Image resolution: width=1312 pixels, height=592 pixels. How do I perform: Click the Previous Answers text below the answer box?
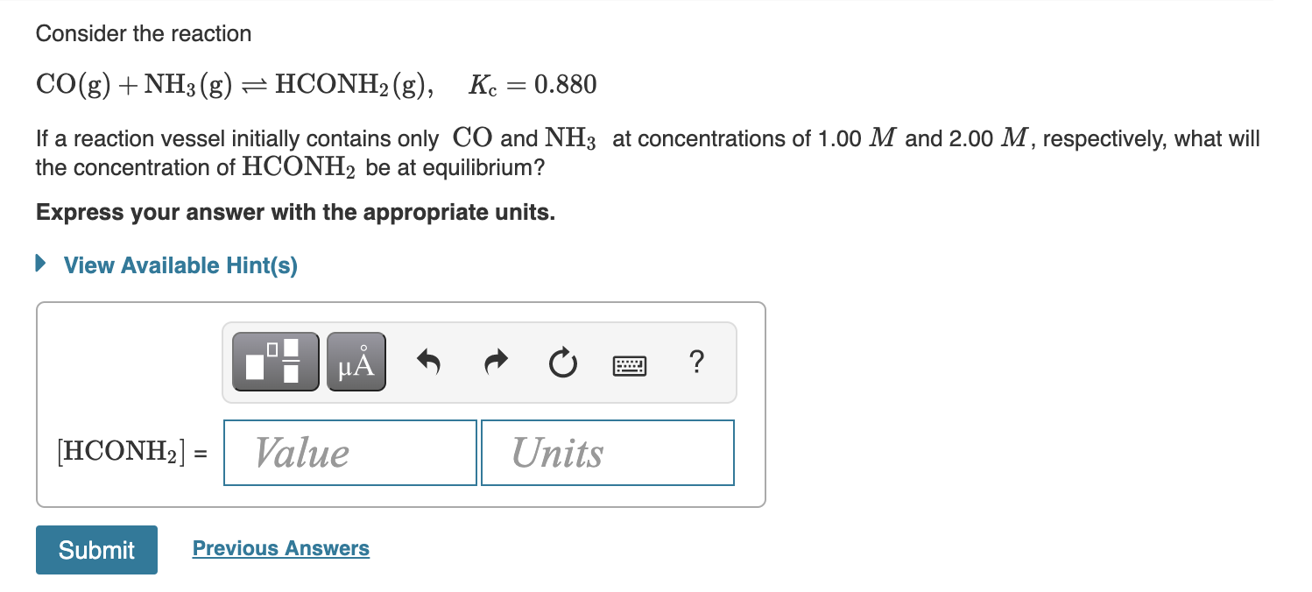280,547
